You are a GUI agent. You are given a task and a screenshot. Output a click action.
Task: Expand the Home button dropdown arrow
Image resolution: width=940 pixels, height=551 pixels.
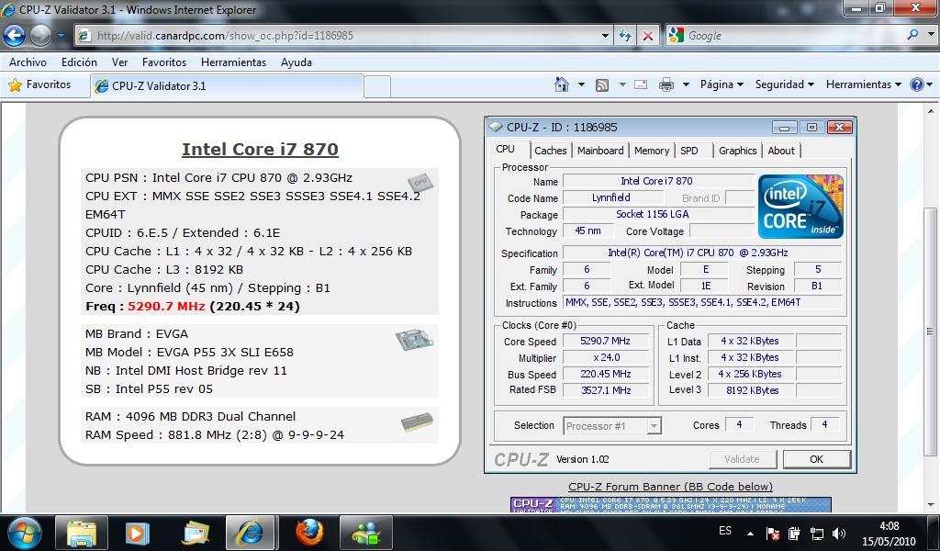(581, 84)
